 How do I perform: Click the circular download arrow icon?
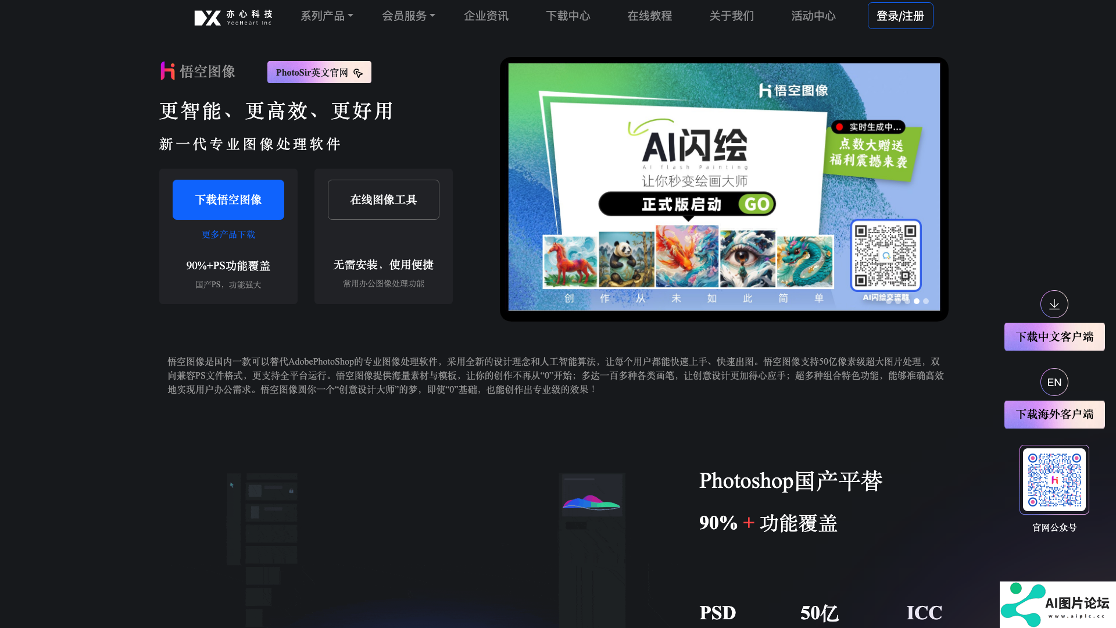[x=1054, y=304]
